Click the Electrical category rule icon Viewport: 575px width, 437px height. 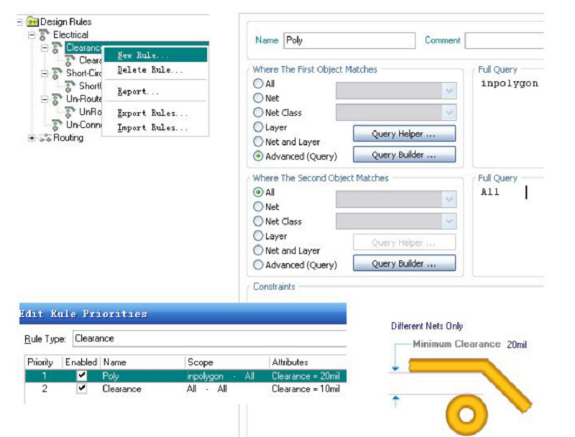45,34
